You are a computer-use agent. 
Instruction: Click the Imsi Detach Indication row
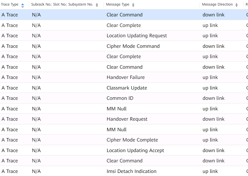(124, 171)
